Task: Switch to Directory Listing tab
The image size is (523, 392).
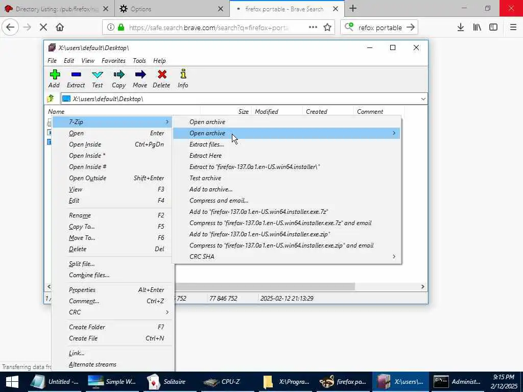Action: (x=57, y=9)
